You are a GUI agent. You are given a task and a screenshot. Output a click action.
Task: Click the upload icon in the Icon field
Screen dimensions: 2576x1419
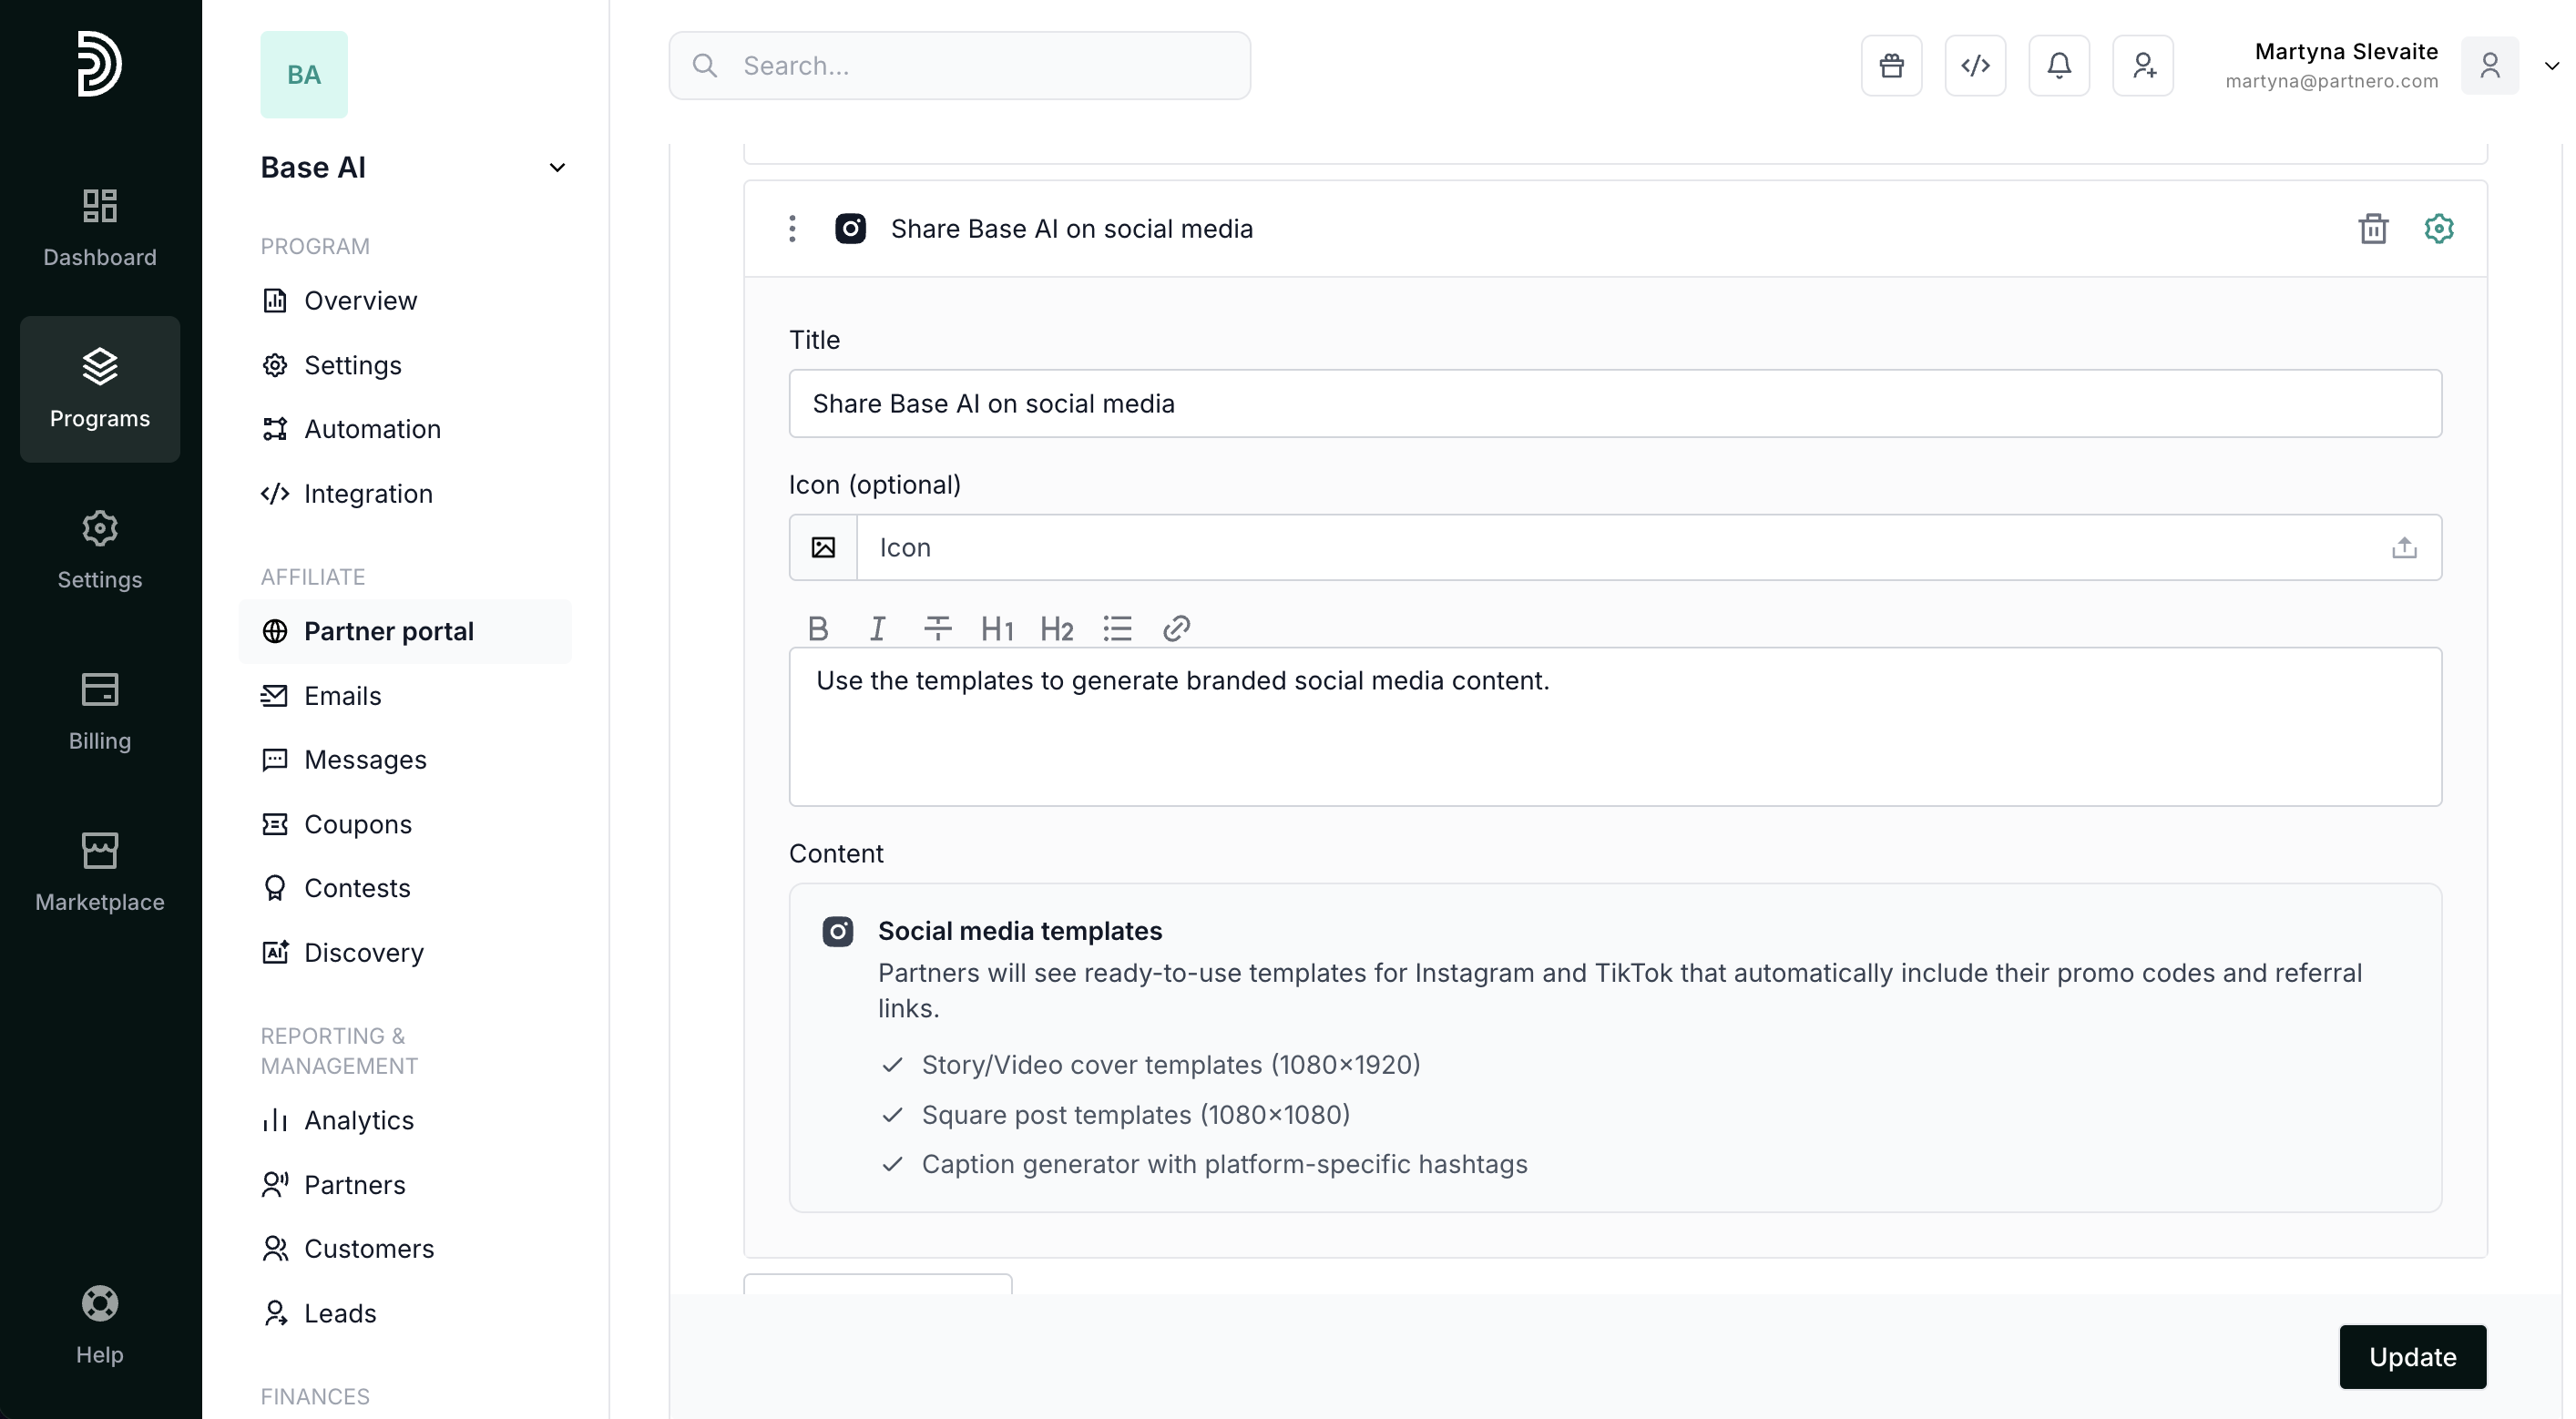[x=2404, y=548]
